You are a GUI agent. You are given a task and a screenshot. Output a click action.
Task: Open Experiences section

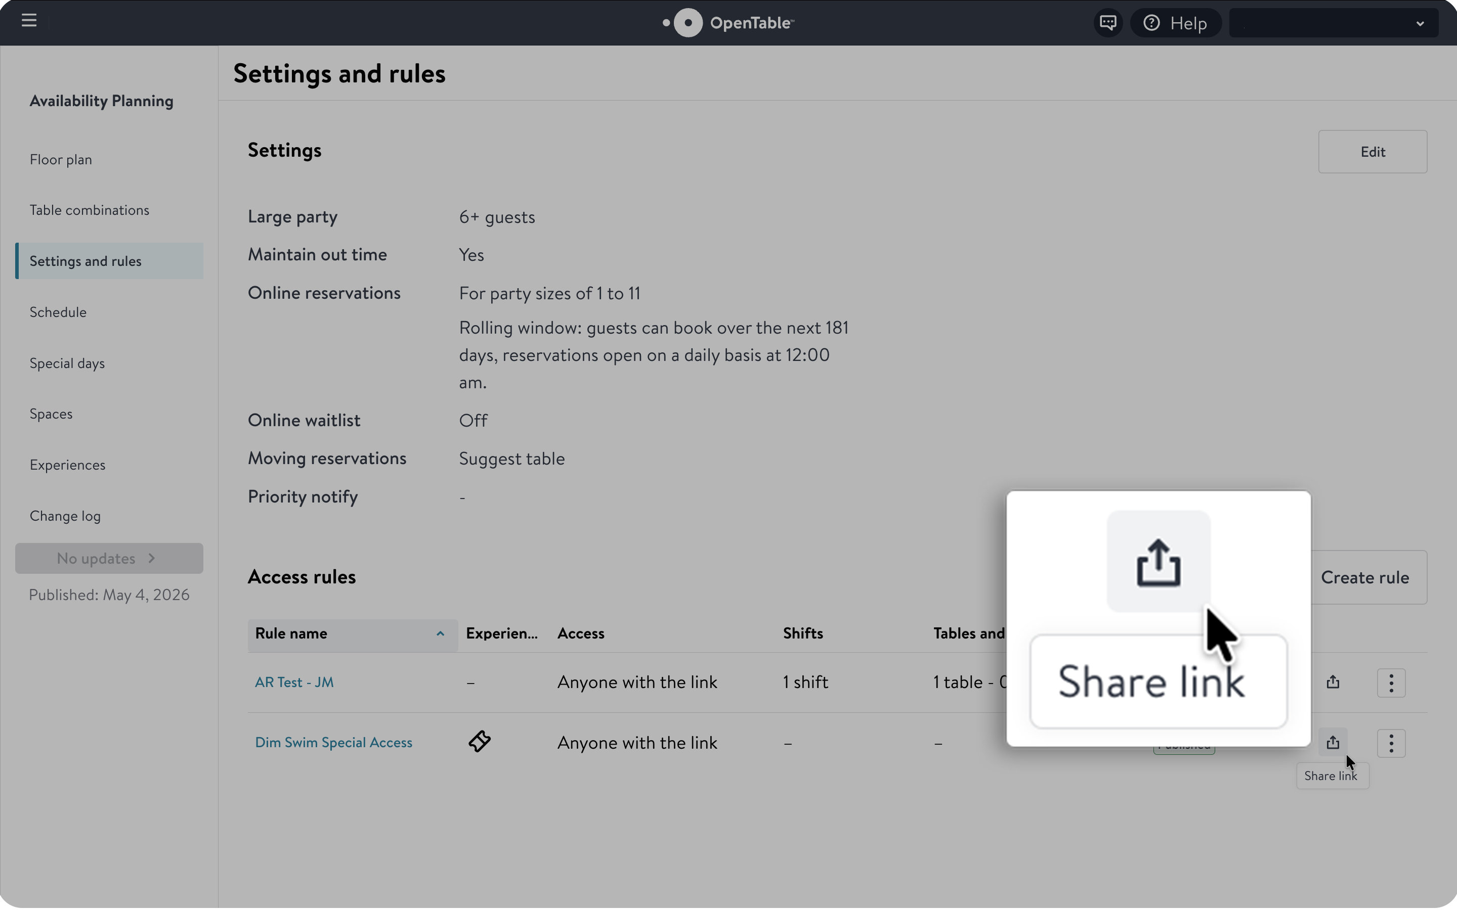(67, 465)
